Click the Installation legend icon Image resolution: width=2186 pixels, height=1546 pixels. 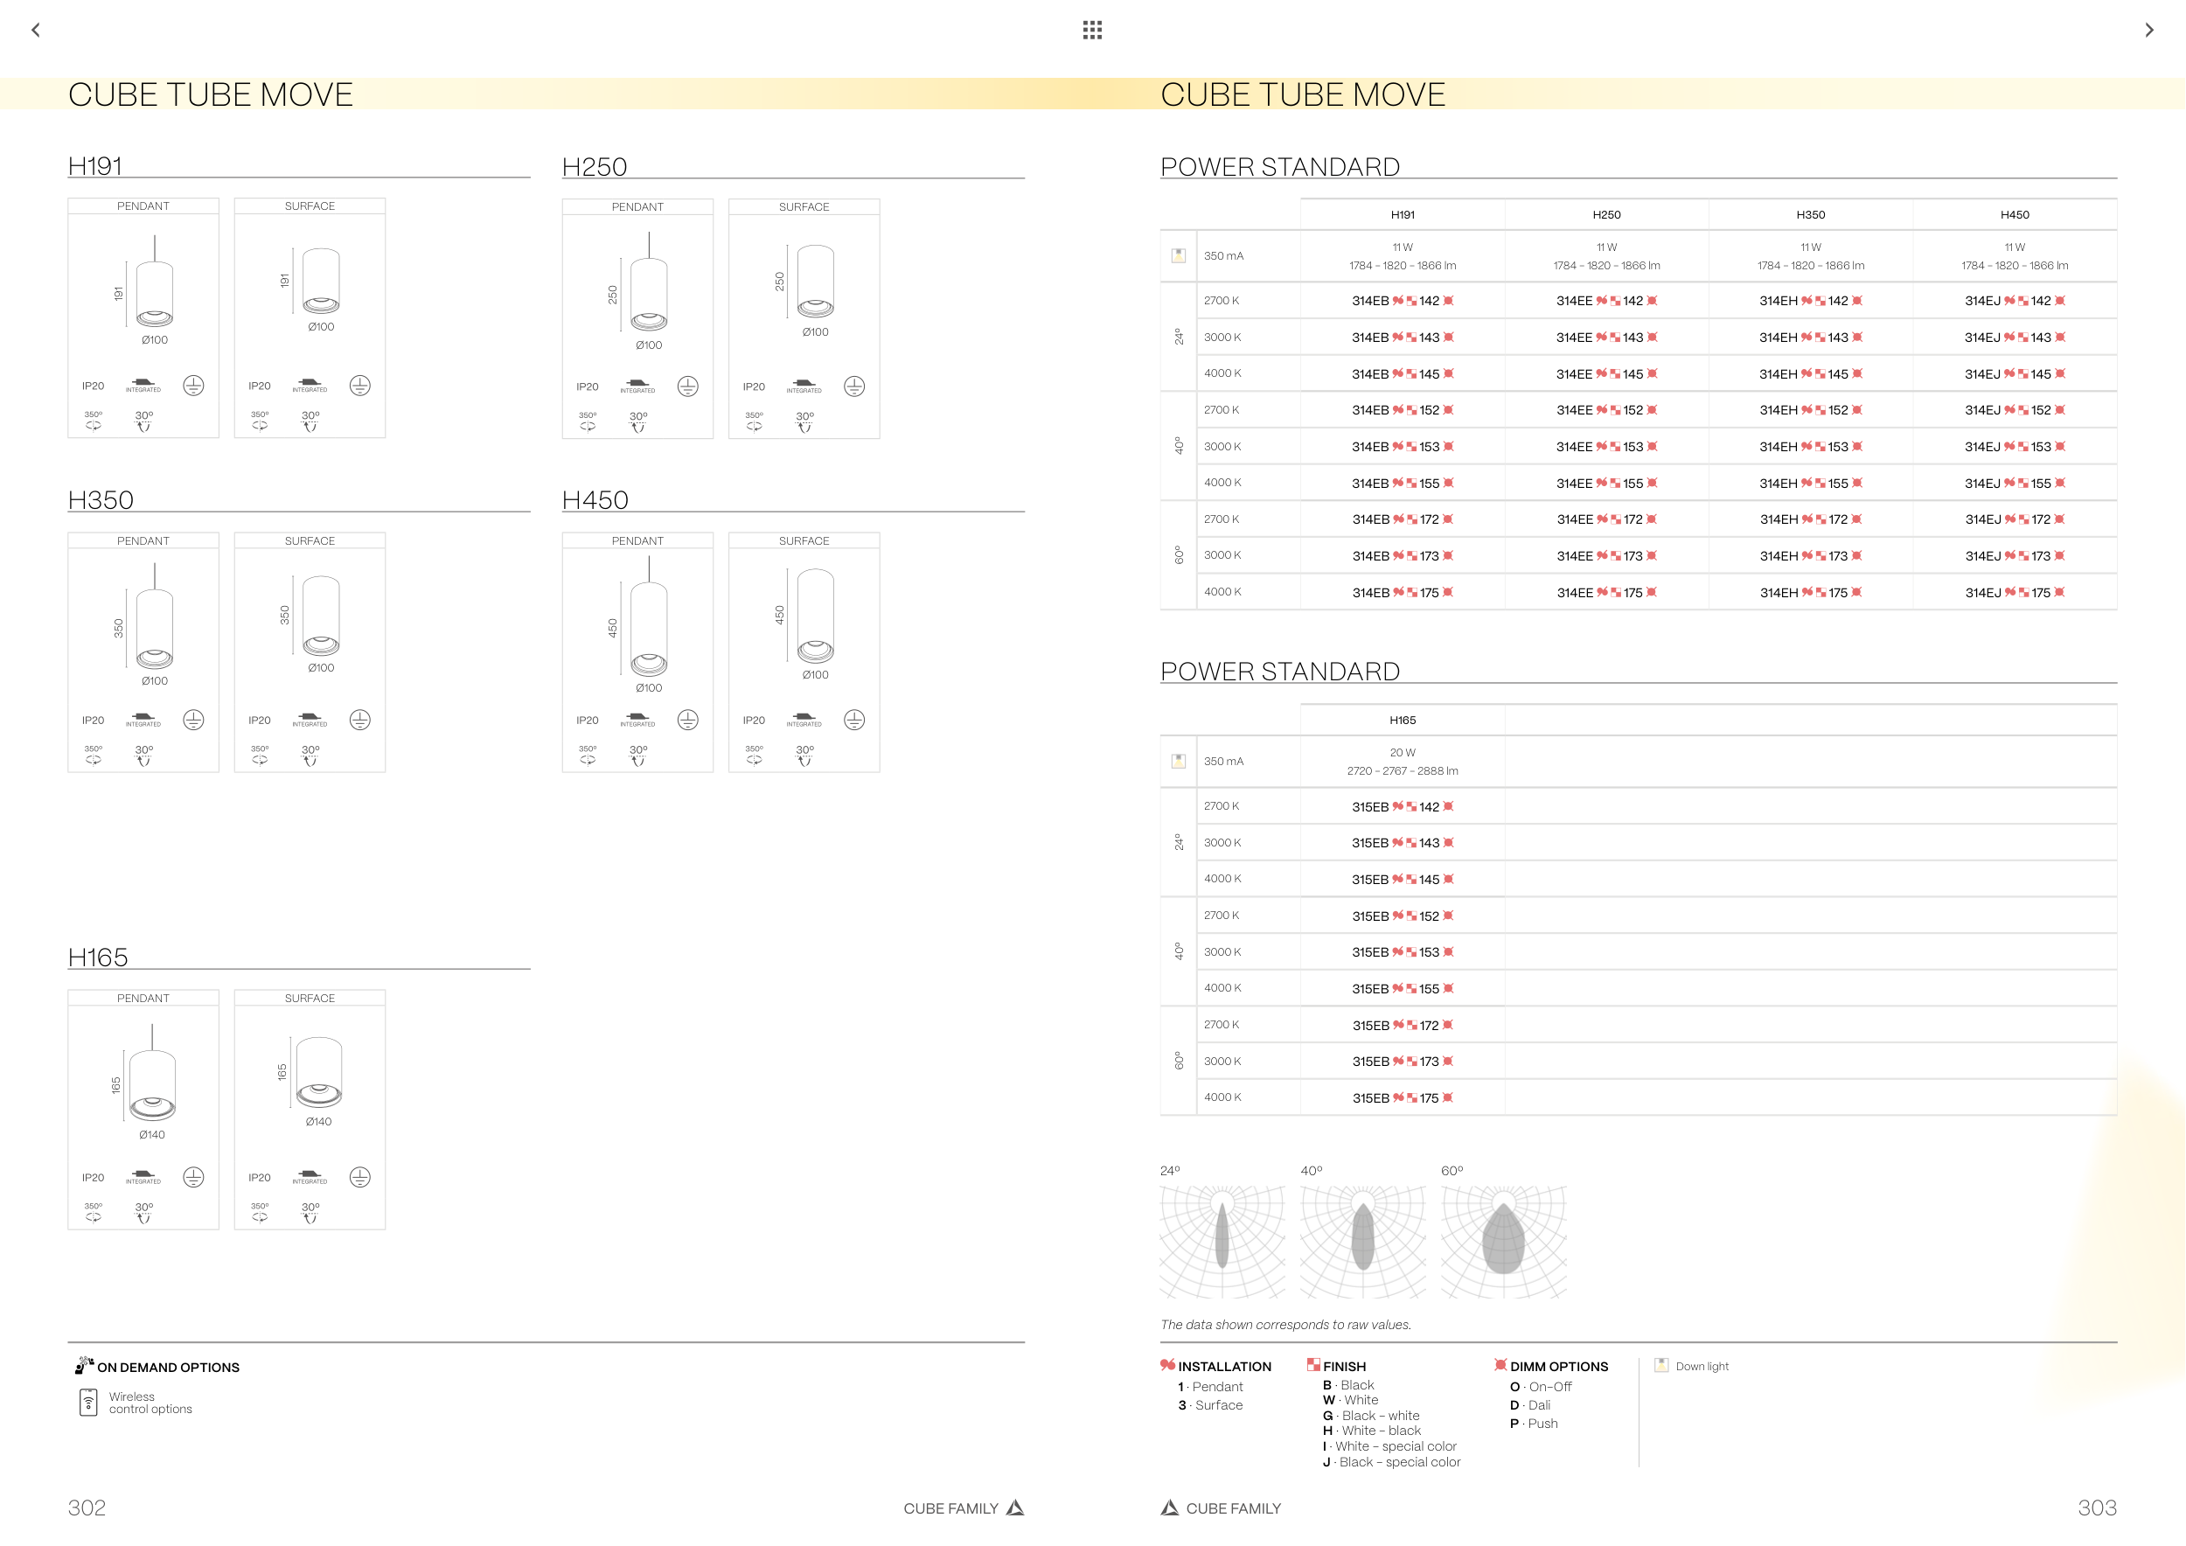click(1167, 1365)
